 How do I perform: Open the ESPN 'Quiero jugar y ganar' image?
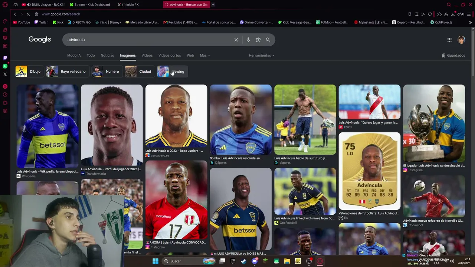(x=370, y=102)
